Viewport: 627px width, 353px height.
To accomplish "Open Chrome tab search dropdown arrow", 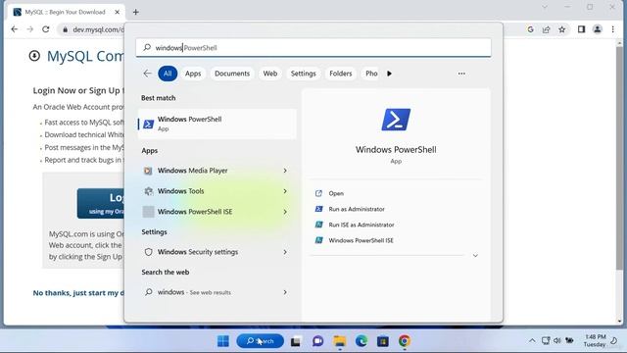I will [545, 7].
